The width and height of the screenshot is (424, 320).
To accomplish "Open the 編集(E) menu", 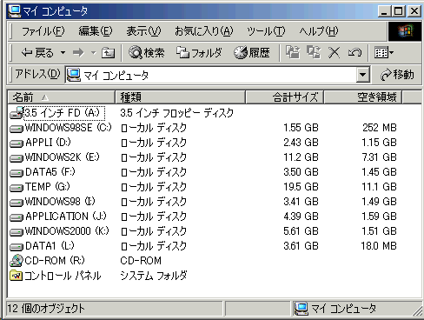I will click(x=96, y=31).
